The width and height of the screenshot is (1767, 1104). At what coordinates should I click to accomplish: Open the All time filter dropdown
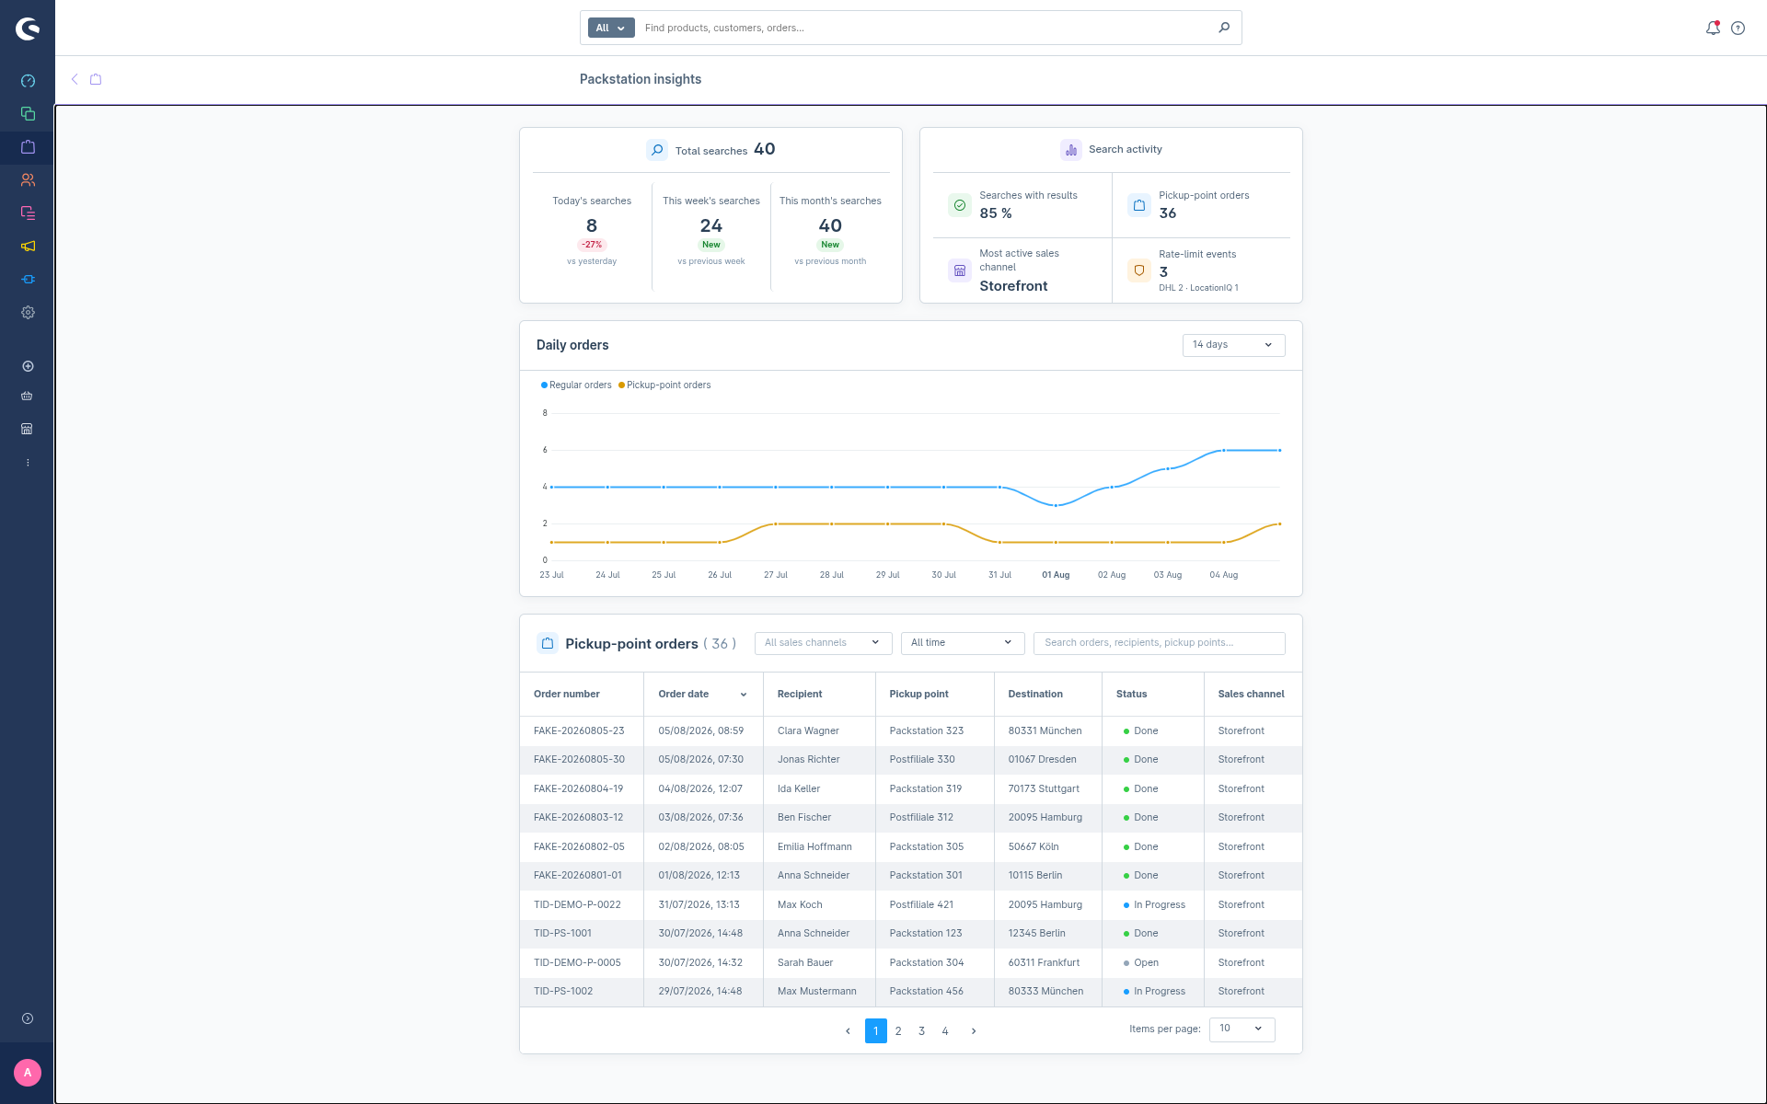point(962,643)
